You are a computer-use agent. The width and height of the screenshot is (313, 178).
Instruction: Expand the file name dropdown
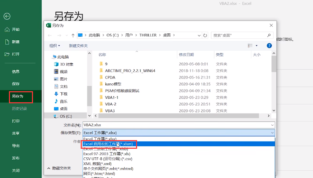[272, 125]
